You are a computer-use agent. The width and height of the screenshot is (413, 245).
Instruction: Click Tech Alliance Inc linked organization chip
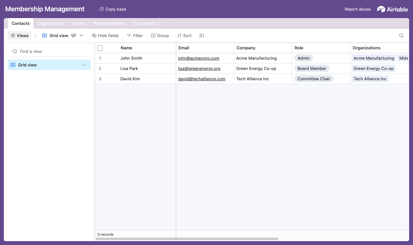[x=370, y=79]
